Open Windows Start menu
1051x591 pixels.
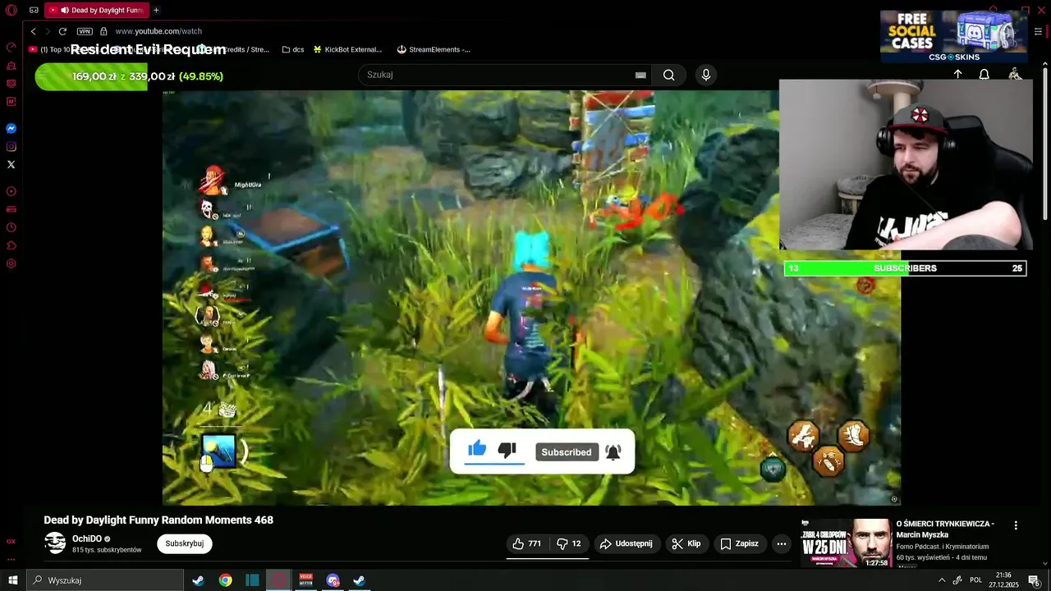tap(12, 580)
